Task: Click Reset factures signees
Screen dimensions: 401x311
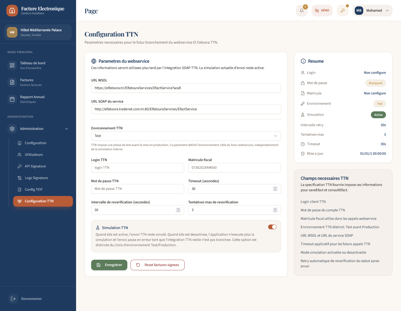Action: click(157, 265)
